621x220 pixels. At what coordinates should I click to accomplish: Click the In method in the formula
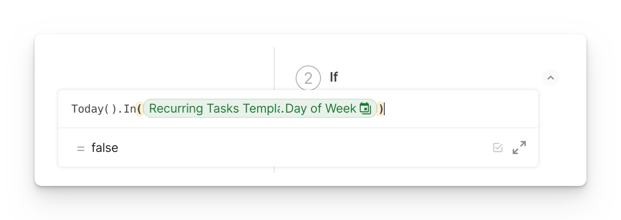tap(130, 109)
